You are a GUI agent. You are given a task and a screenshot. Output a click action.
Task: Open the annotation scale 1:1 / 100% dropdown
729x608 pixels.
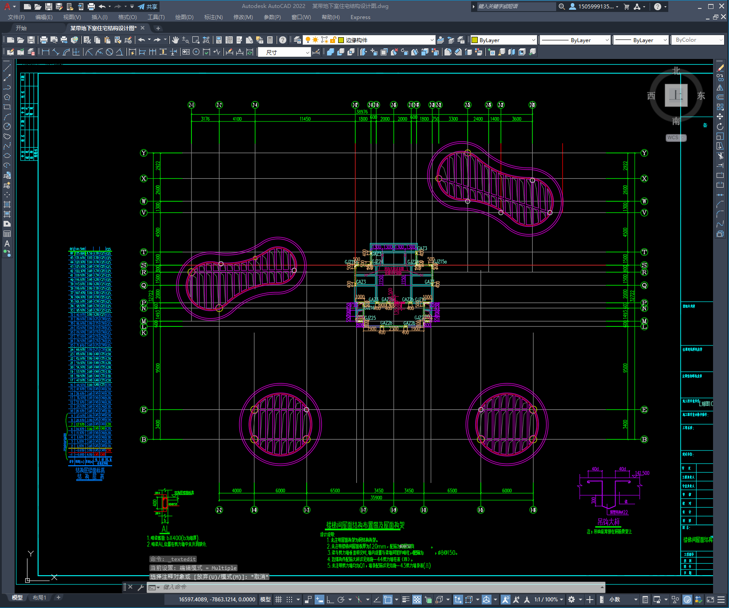tap(549, 600)
